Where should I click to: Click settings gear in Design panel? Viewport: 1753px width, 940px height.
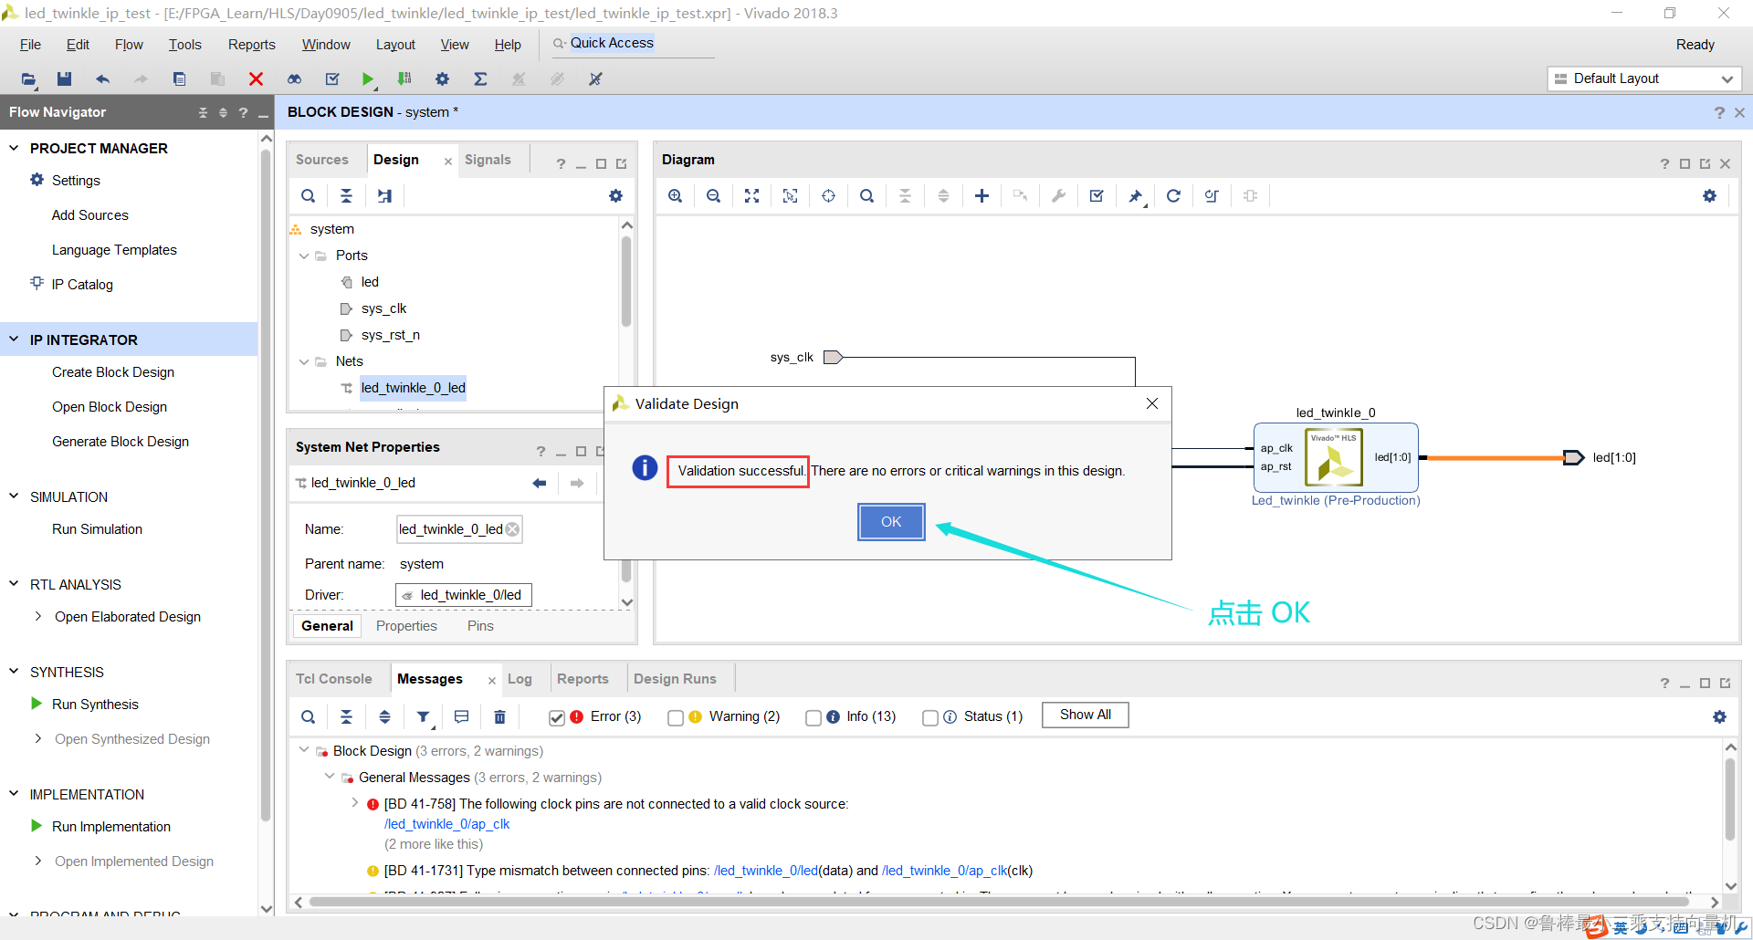615,196
